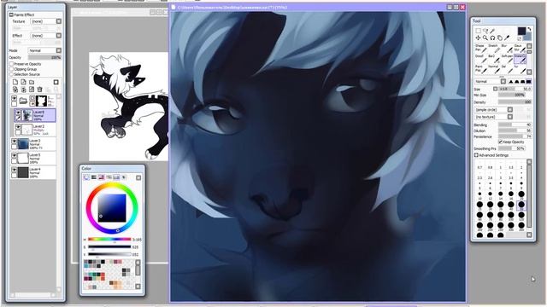Delete the selected layer with trash icon

click(40, 90)
